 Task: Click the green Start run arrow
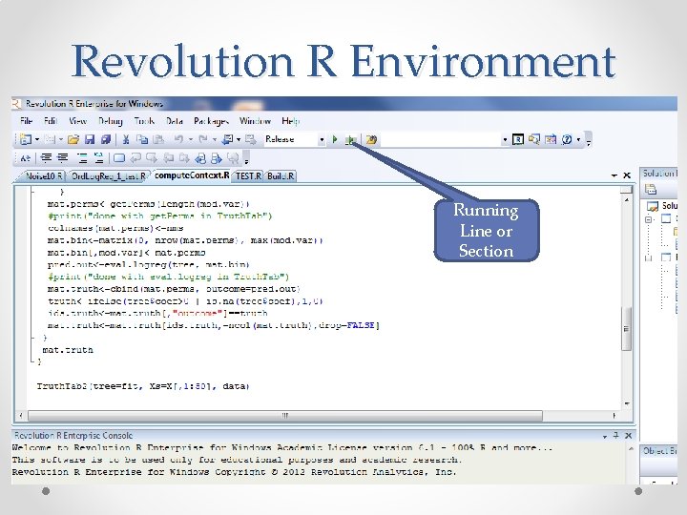(x=335, y=139)
